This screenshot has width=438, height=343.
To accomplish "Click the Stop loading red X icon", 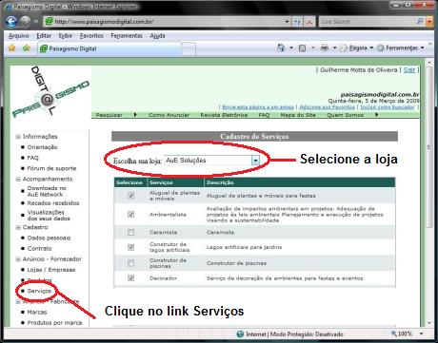I will click(309, 22).
